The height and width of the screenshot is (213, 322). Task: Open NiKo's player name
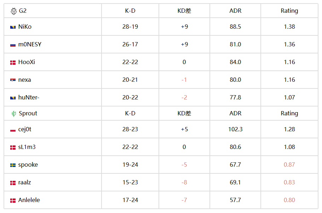click(25, 27)
